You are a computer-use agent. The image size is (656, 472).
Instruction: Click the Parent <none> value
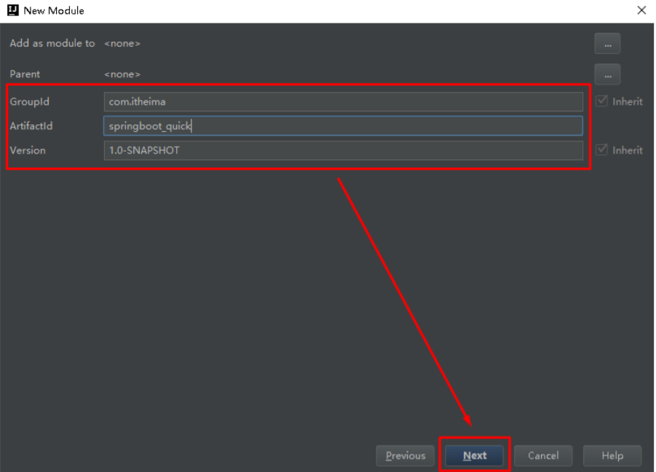[x=122, y=74]
